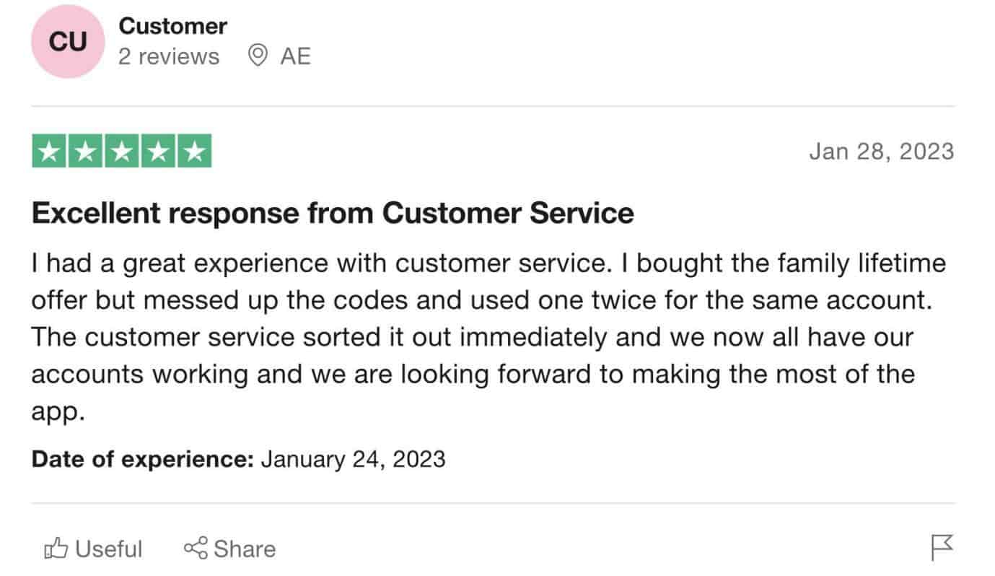The image size is (995, 576).
Task: Share this review via Share button
Action: coord(229,549)
